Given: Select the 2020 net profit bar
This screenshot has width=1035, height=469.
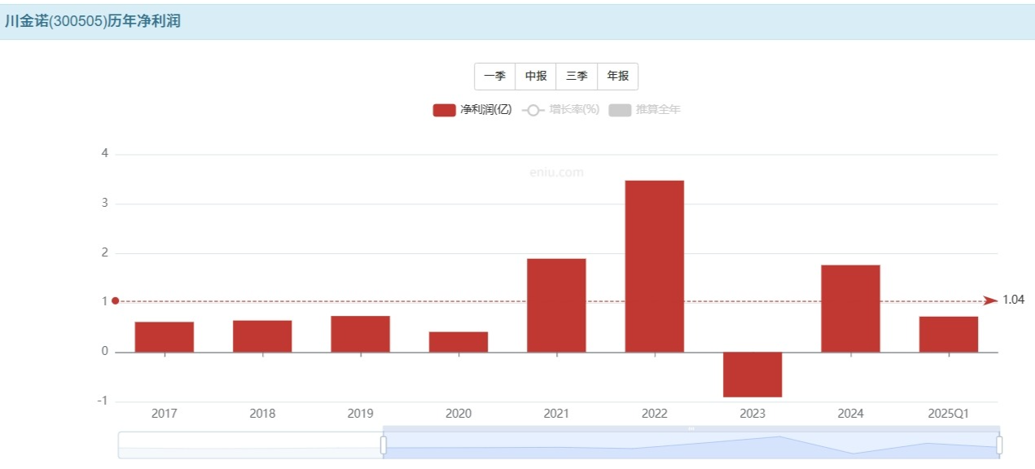Looking at the screenshot, I should 458,342.
